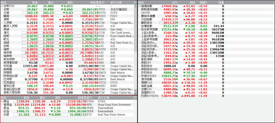Viewport: 275px width, 123px height.
Task: Select the 瑞郎 currency row
Action: (x=67, y=49)
